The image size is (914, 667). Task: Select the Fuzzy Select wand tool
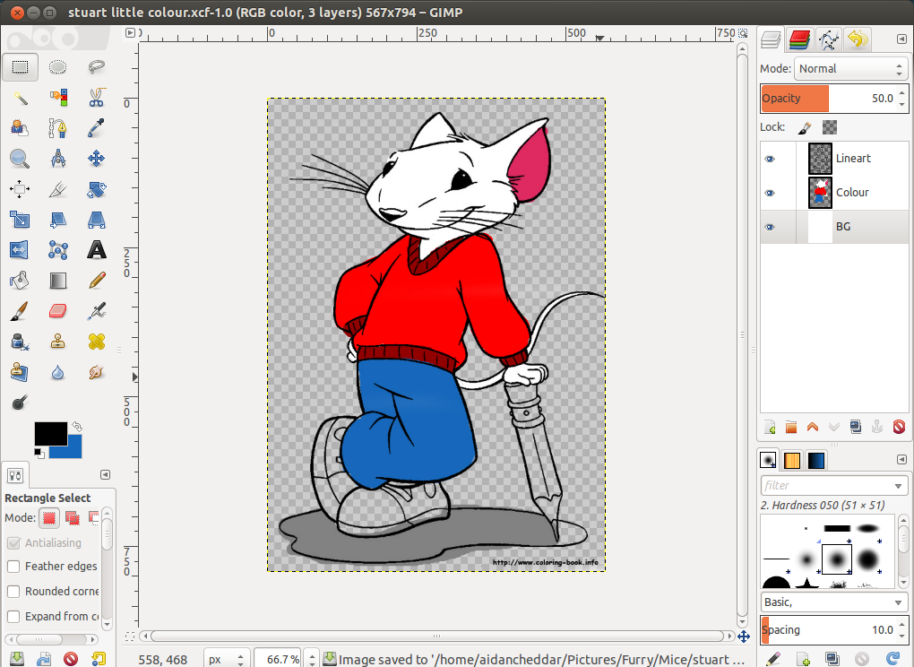pos(21,98)
